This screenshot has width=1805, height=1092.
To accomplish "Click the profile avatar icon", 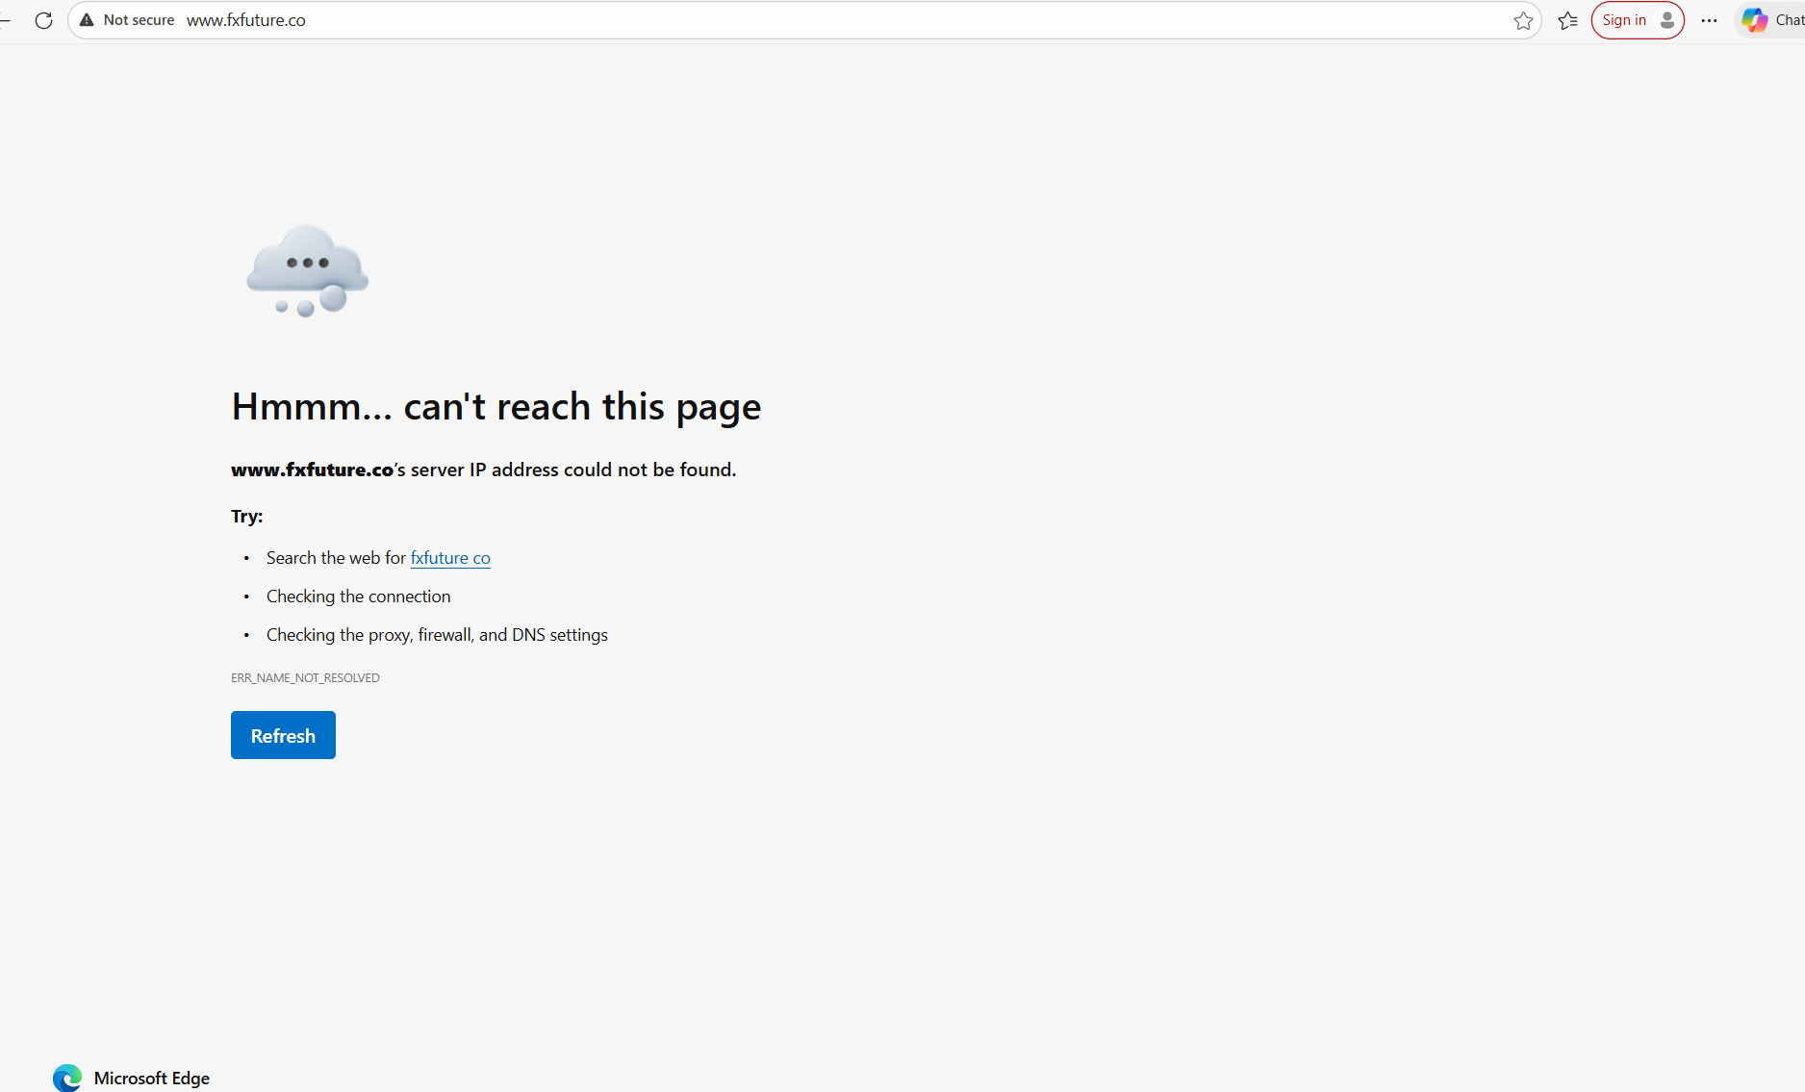I will pyautogui.click(x=1667, y=20).
